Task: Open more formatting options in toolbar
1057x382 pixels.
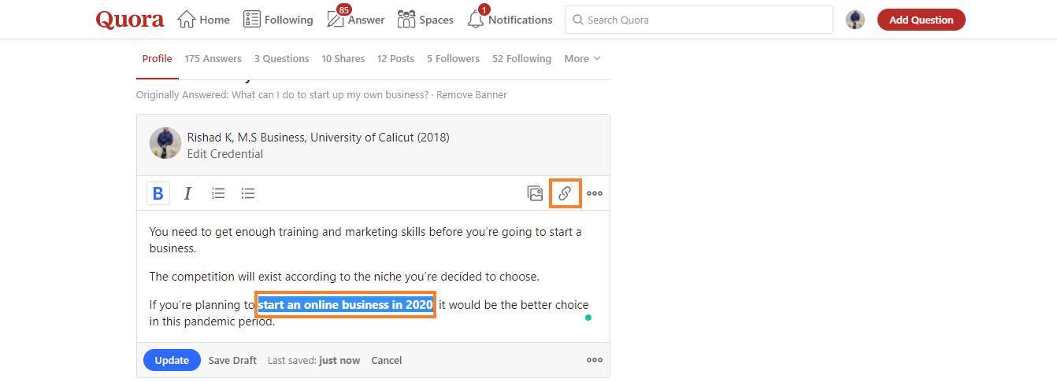Action: 595,193
